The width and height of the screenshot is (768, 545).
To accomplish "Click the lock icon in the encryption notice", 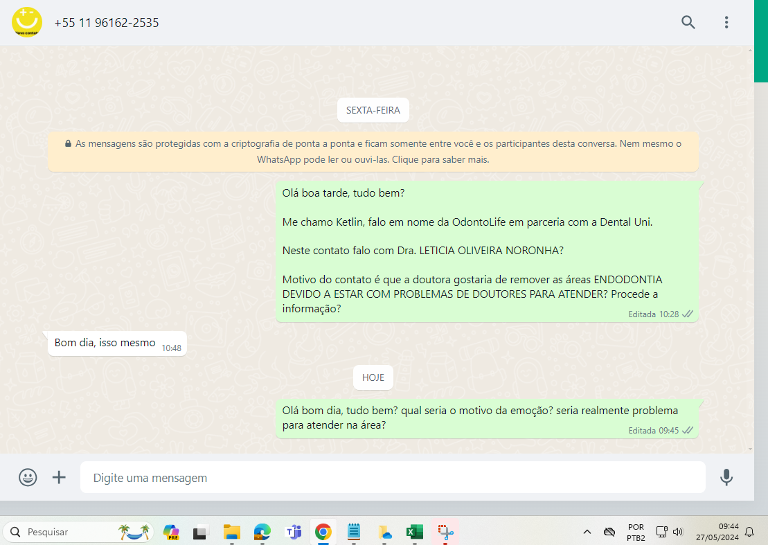I will tap(68, 143).
